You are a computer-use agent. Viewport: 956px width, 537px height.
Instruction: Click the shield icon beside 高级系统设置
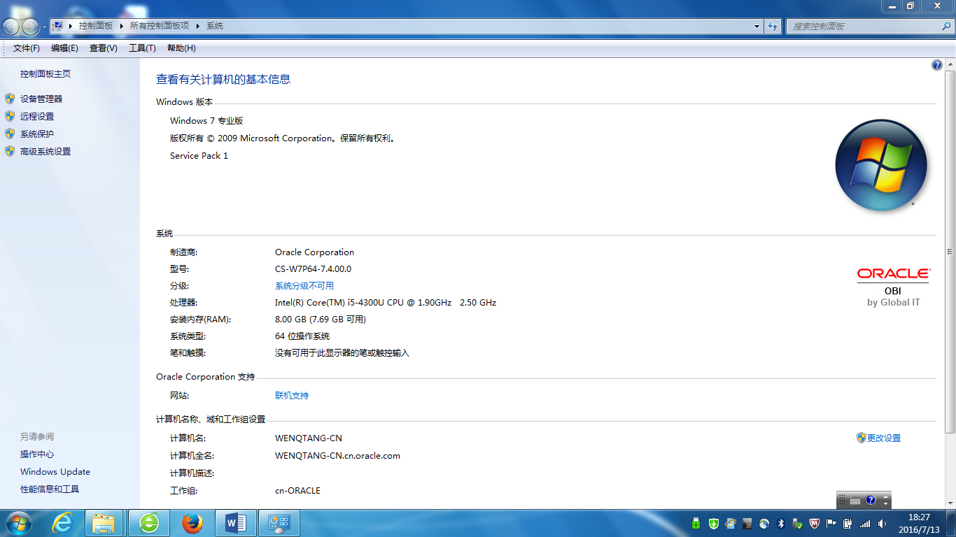(10, 151)
